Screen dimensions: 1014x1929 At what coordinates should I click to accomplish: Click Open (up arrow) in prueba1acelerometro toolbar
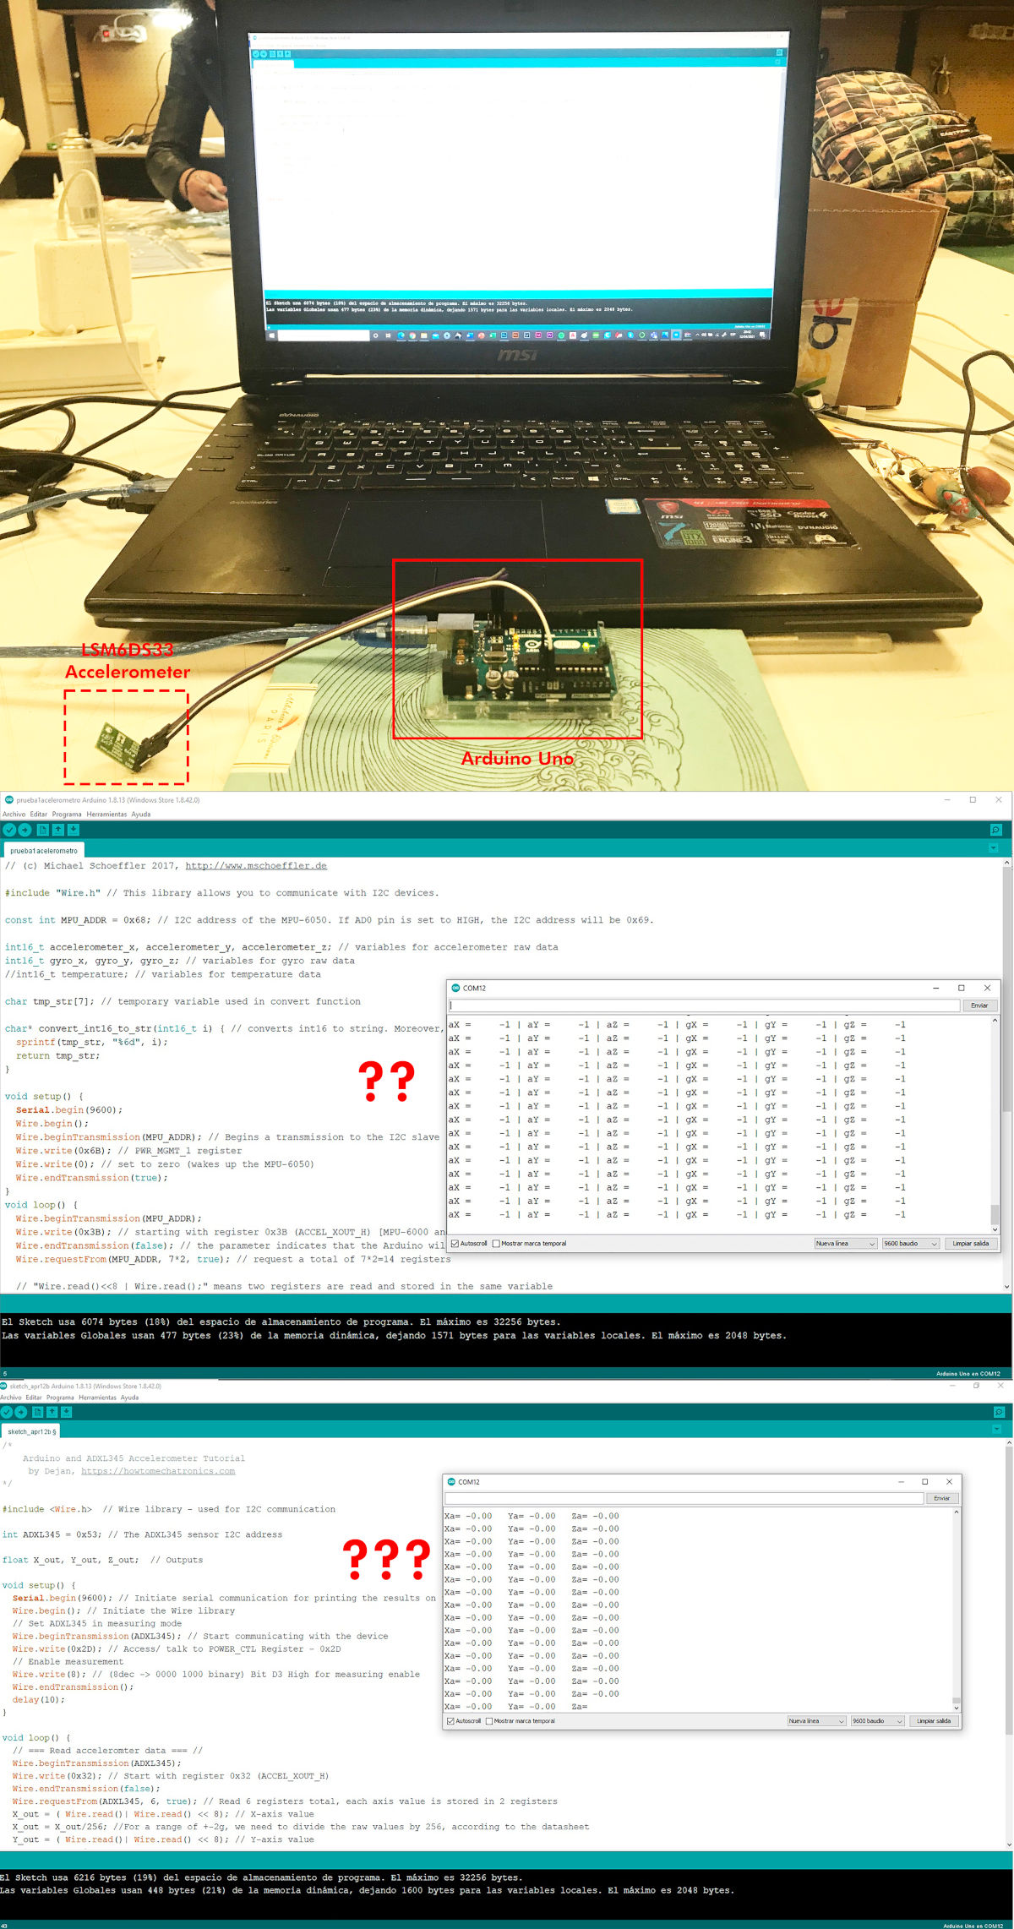pos(57,830)
